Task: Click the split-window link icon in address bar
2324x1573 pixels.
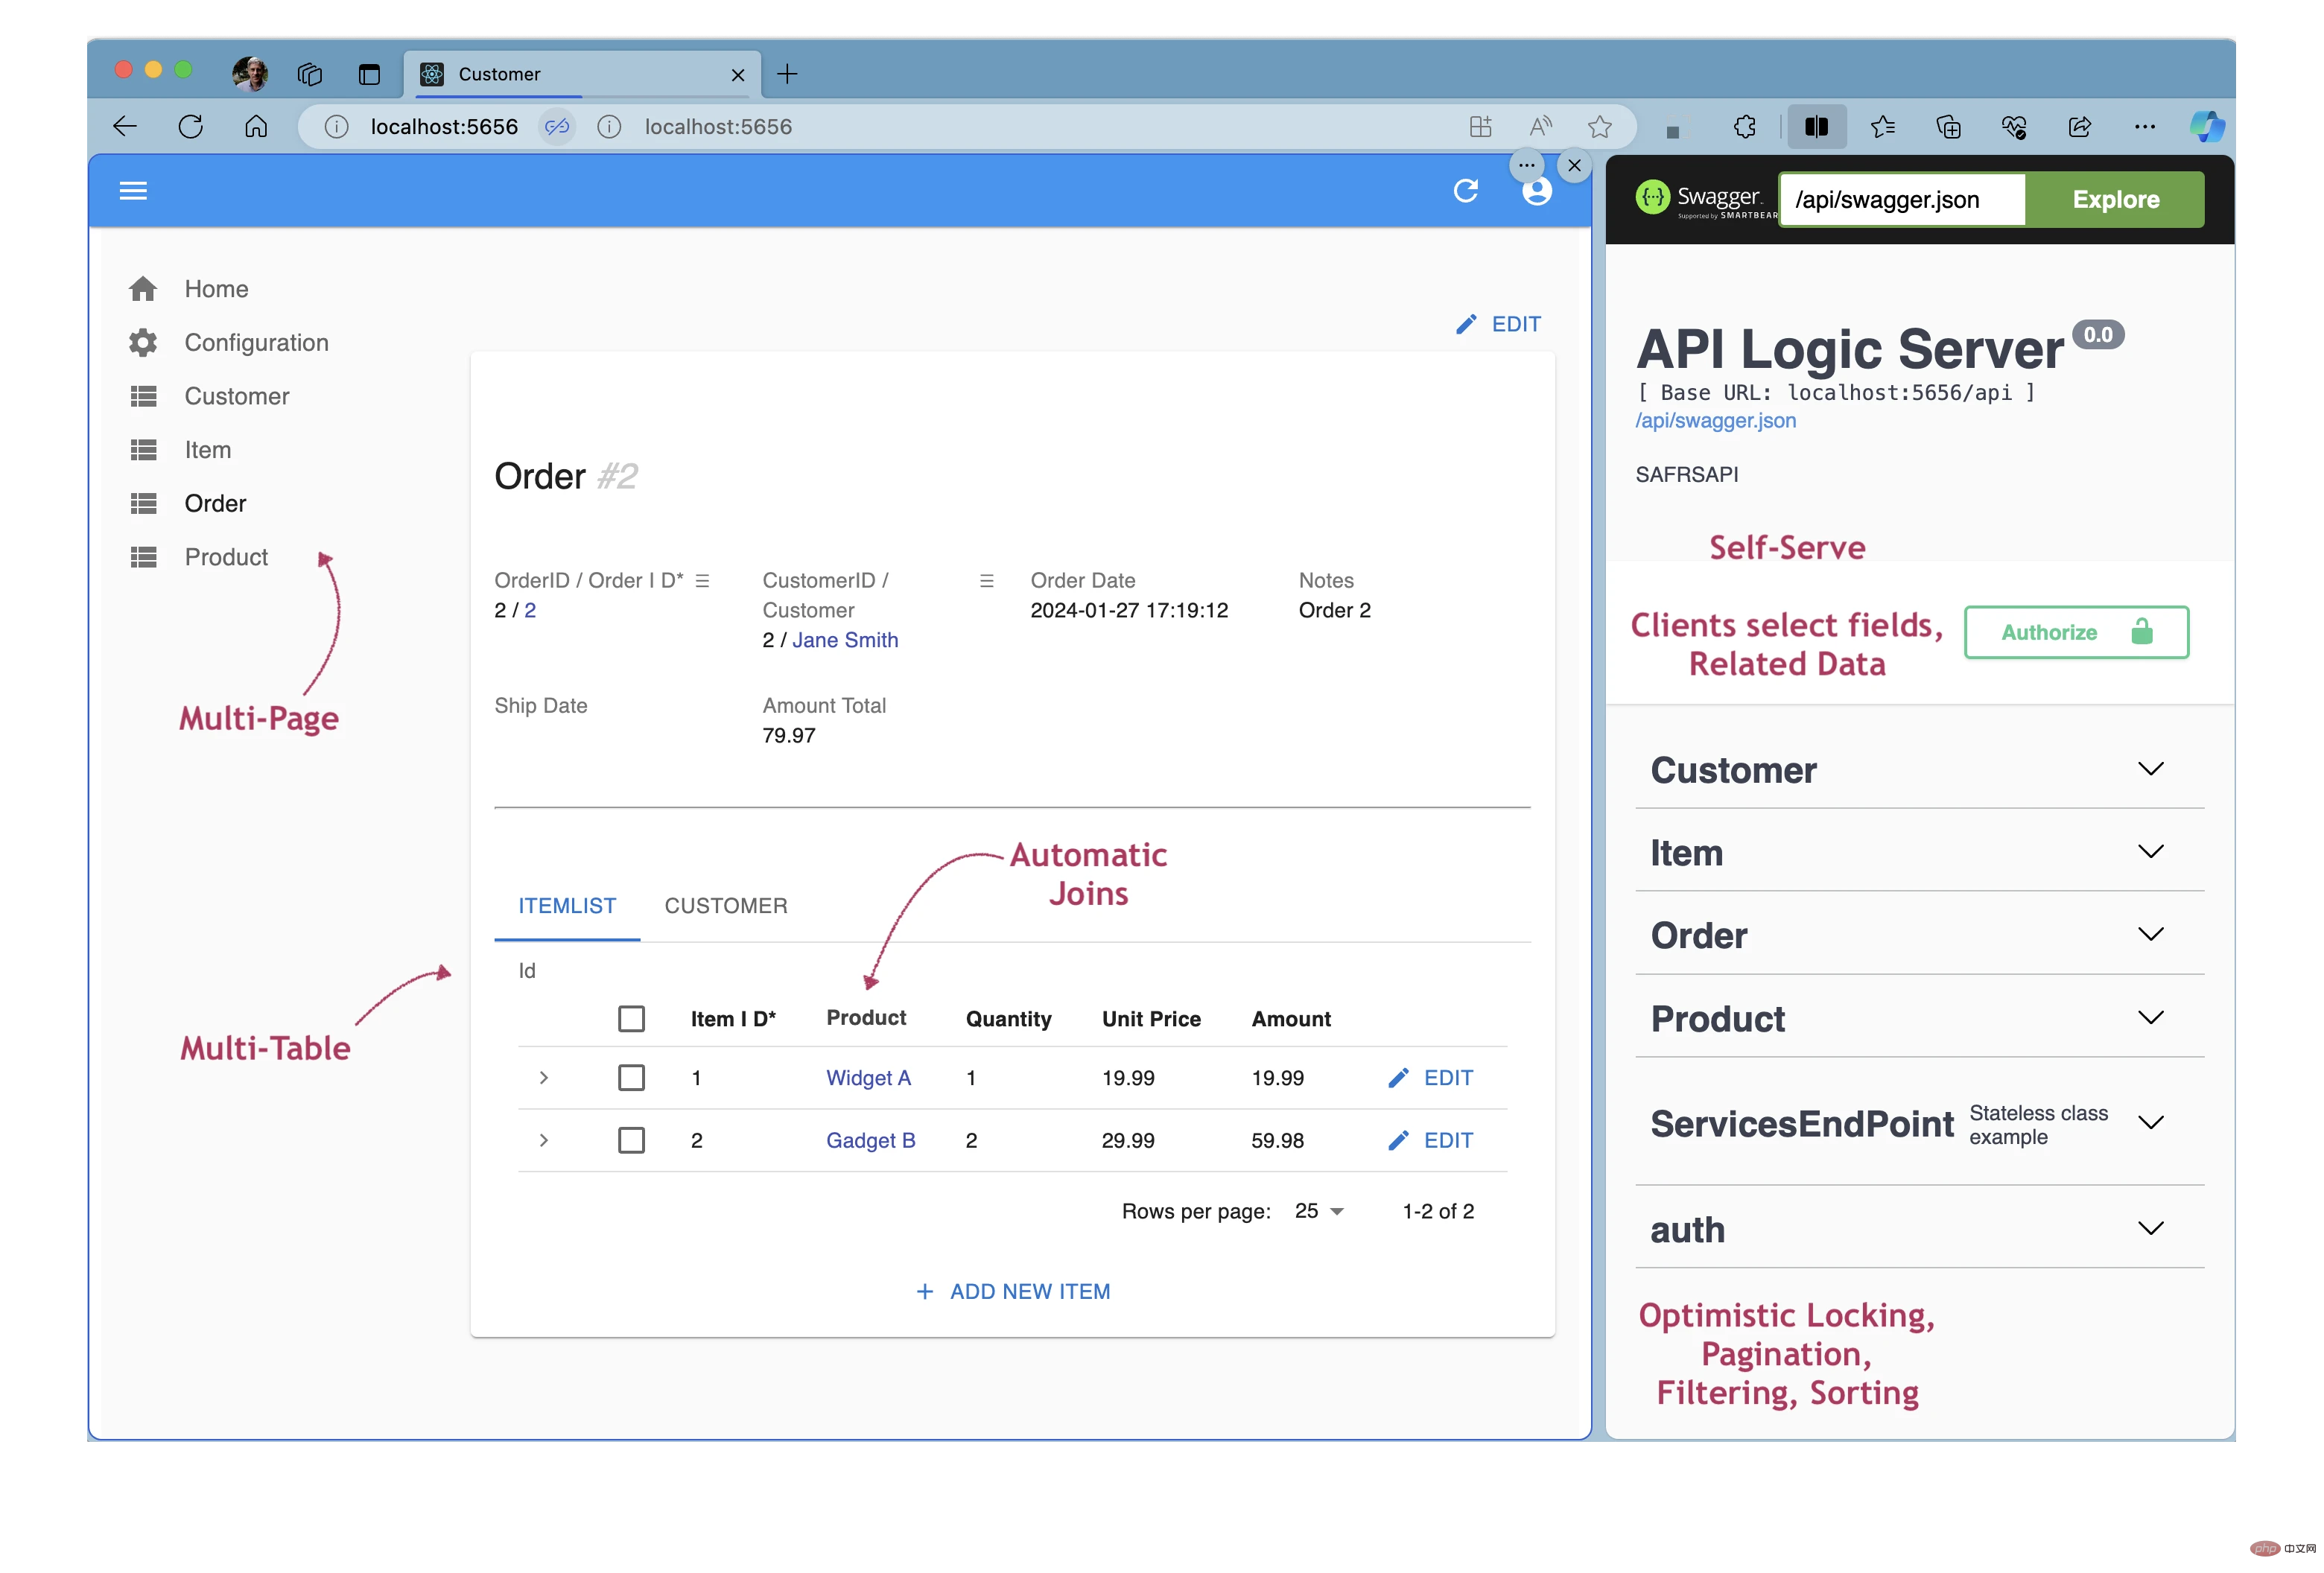Action: click(x=557, y=127)
